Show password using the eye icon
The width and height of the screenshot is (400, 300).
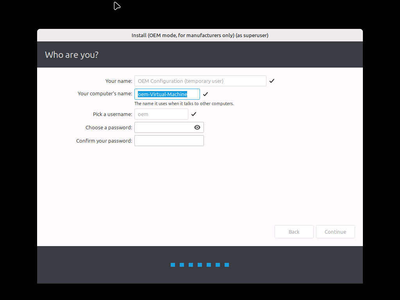coord(197,127)
